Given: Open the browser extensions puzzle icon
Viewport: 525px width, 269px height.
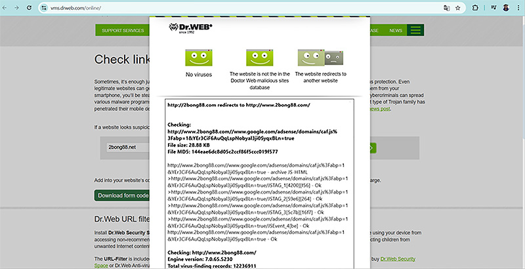Looking at the screenshot, I should 475,8.
